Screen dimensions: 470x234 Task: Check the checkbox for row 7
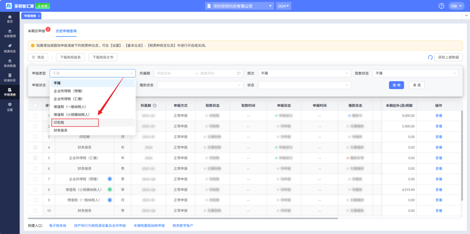tap(35, 179)
